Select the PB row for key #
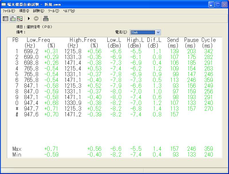Image resolution: width=229 pixels, height=174 pixels. (x=17, y=114)
